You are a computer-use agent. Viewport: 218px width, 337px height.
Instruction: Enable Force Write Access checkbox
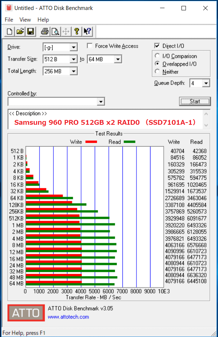point(90,46)
